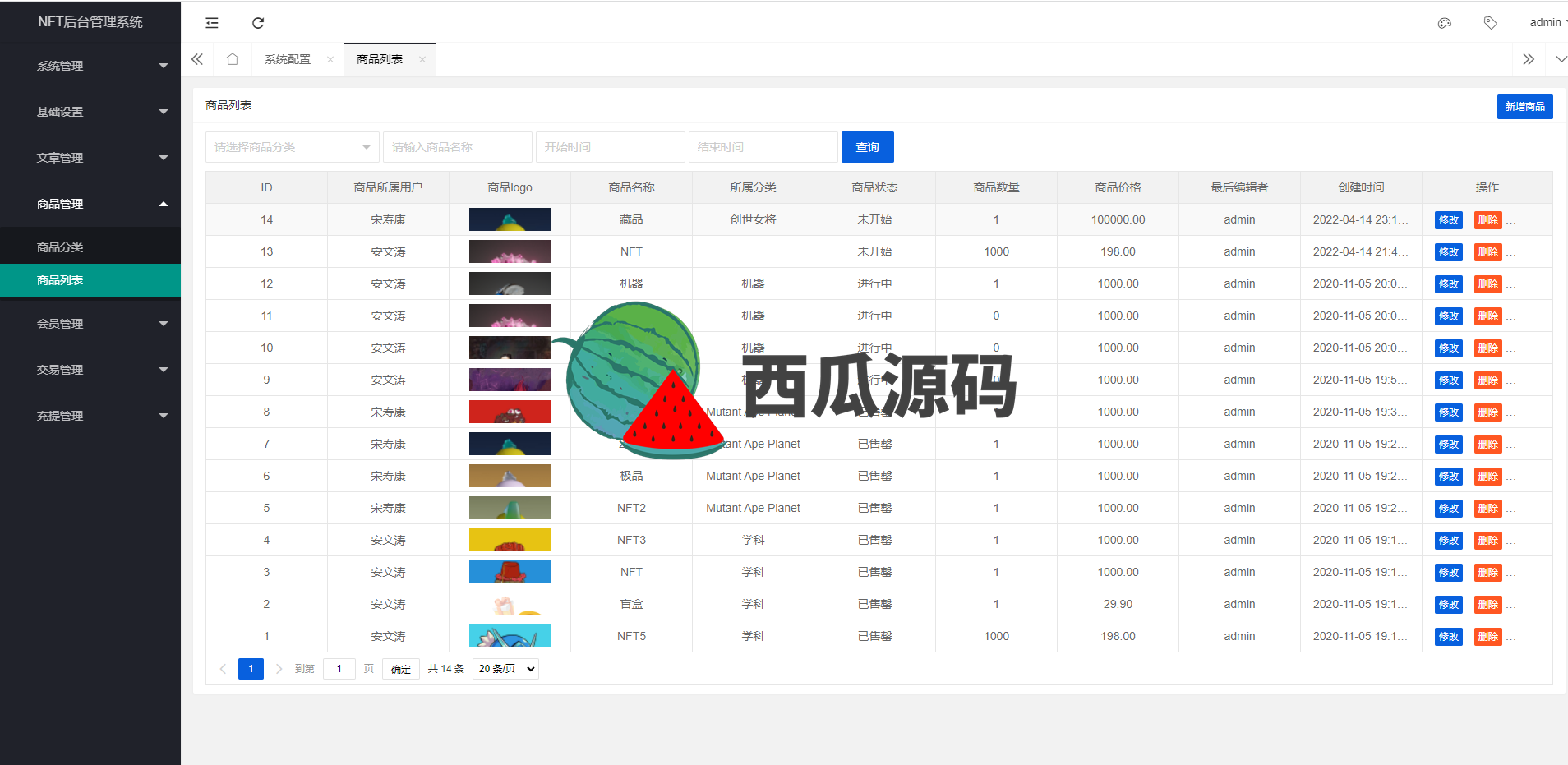Open 商品分类 in the sidebar
The height and width of the screenshot is (765, 1568).
90,247
